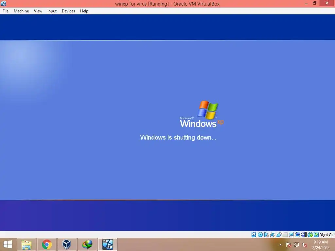
Task: Click the shared folders indicator icon
Action: point(285,235)
